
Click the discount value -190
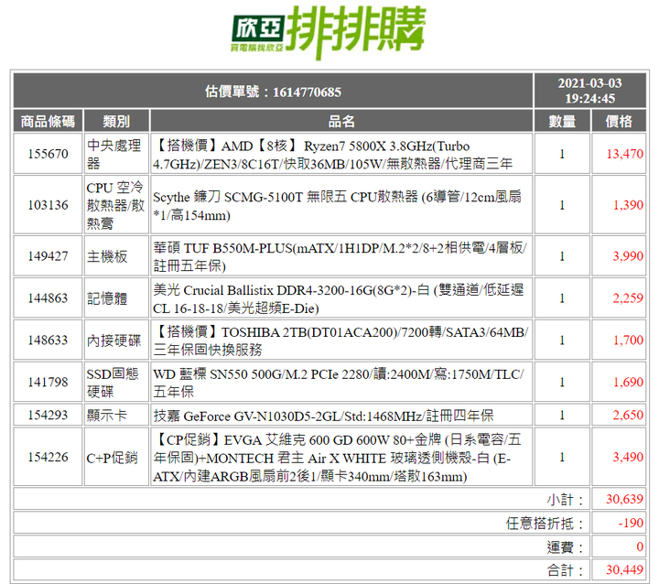tap(631, 523)
